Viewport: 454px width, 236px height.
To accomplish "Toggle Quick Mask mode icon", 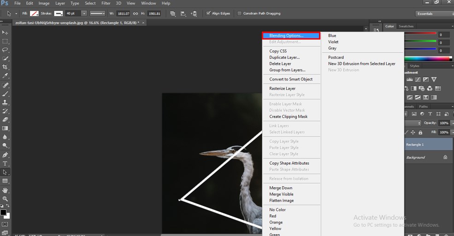I will (x=5, y=224).
